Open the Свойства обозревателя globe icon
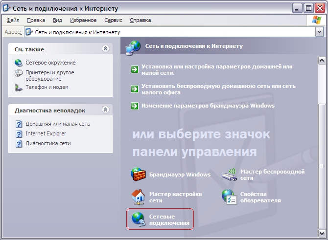This screenshot has height=240, width=328. coord(229,197)
